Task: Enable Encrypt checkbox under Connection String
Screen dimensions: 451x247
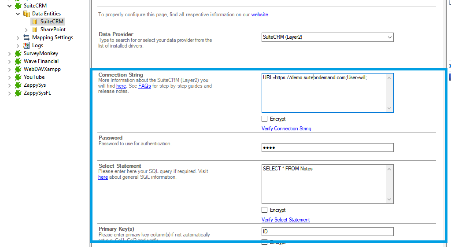Action: [264, 119]
